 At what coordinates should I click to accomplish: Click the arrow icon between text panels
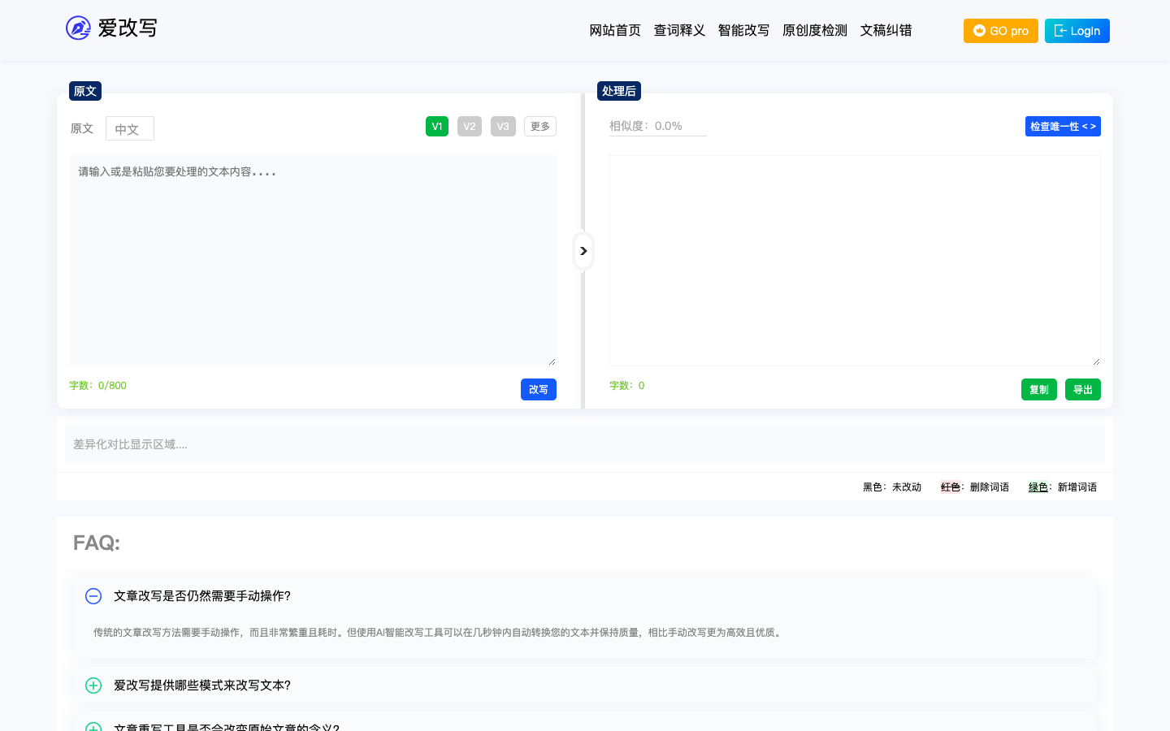point(583,251)
